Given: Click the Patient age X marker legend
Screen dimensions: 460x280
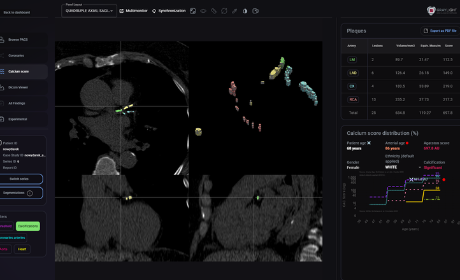Looking at the screenshot, I should [x=369, y=143].
